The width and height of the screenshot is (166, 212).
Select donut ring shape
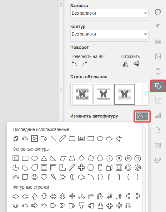(x=128, y=168)
